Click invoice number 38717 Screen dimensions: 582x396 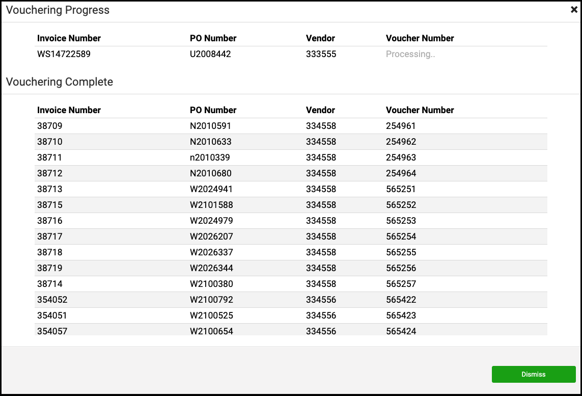[x=50, y=236]
